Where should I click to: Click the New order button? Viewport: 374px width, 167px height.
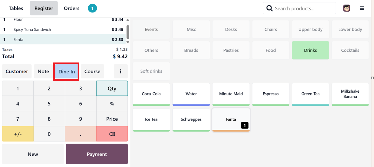point(33,154)
